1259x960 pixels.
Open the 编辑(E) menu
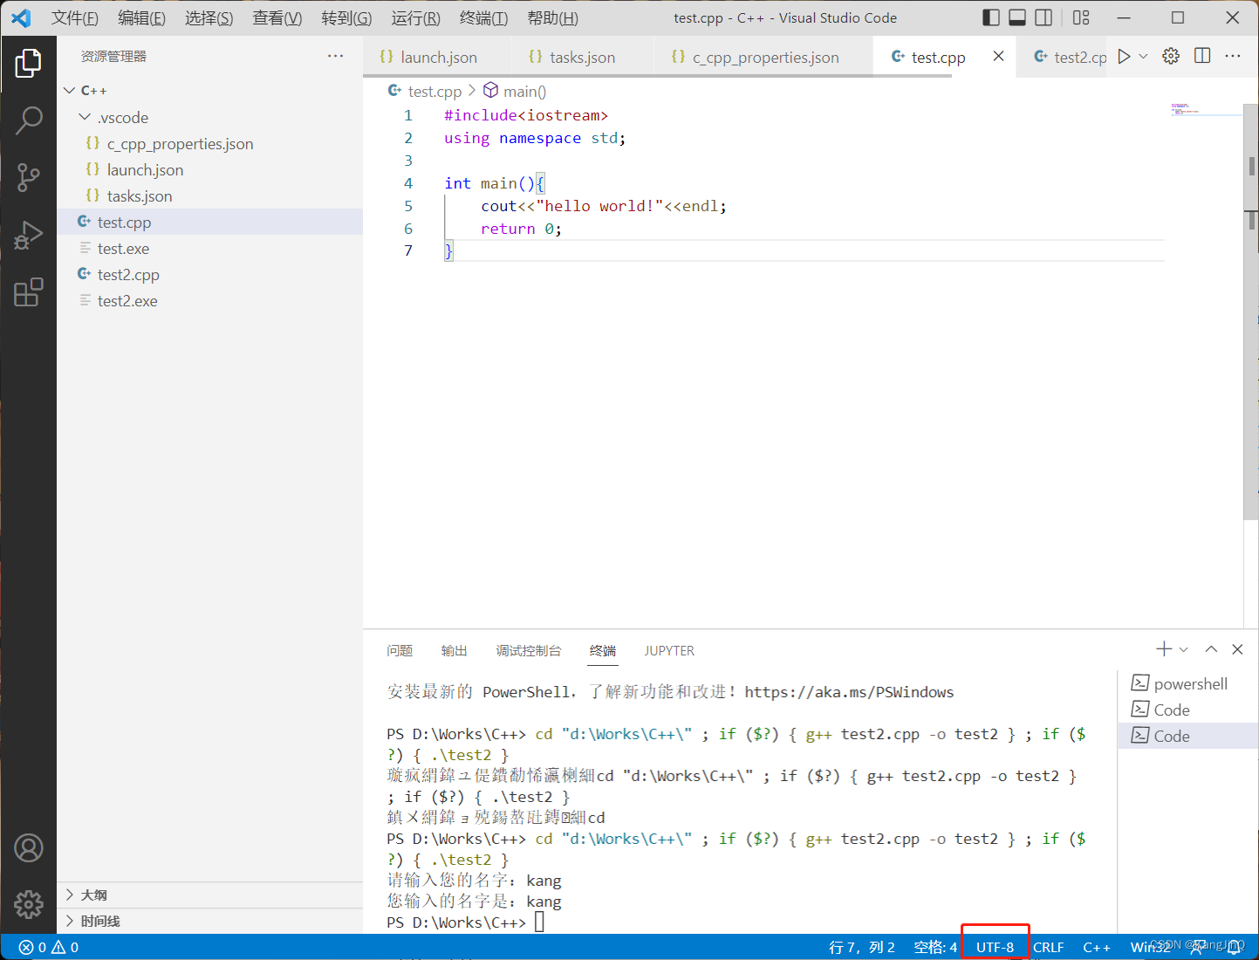pyautogui.click(x=141, y=17)
